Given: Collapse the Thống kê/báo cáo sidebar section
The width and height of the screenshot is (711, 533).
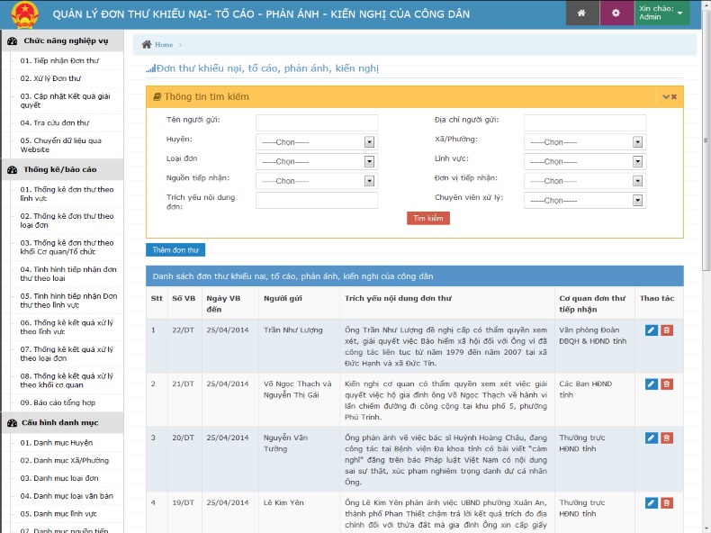Looking at the screenshot, I should click(x=59, y=169).
